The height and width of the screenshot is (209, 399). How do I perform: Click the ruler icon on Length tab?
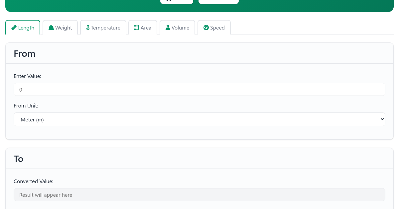tap(14, 28)
